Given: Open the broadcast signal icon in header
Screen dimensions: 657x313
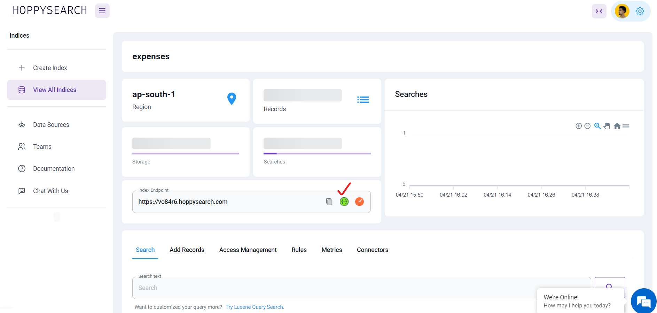Looking at the screenshot, I should click(x=599, y=11).
